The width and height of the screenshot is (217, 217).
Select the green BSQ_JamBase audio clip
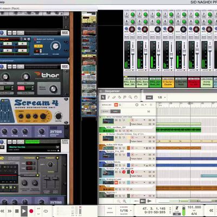pyautogui.click(x=178, y=130)
